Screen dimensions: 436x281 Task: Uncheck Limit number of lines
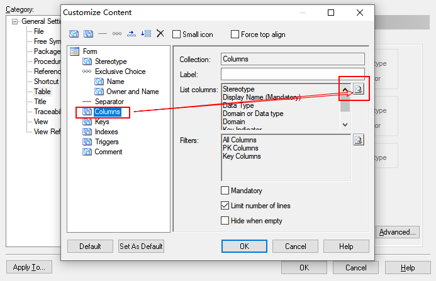(225, 206)
